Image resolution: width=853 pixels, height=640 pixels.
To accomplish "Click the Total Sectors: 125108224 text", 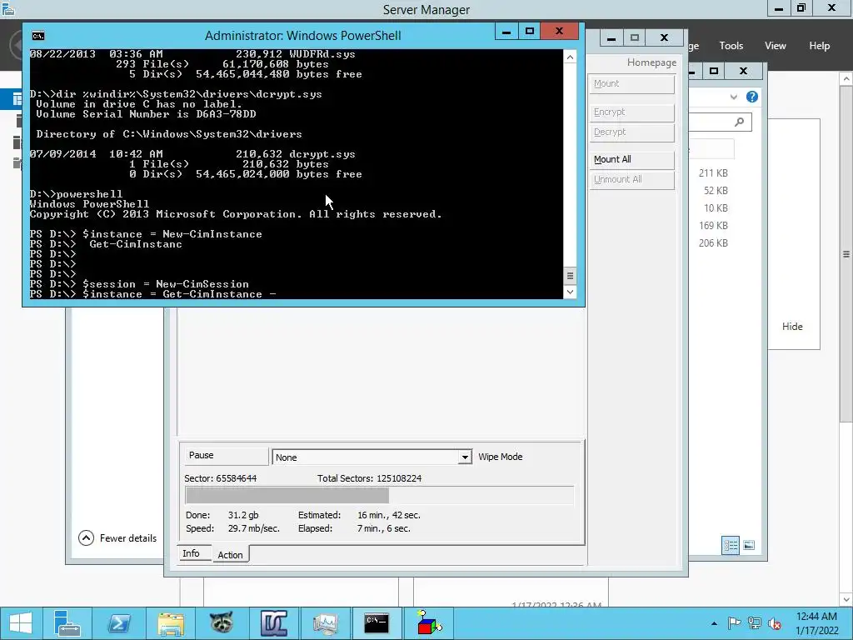I will [x=369, y=478].
